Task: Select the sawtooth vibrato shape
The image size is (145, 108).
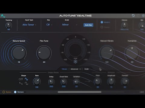Action: click(21, 83)
